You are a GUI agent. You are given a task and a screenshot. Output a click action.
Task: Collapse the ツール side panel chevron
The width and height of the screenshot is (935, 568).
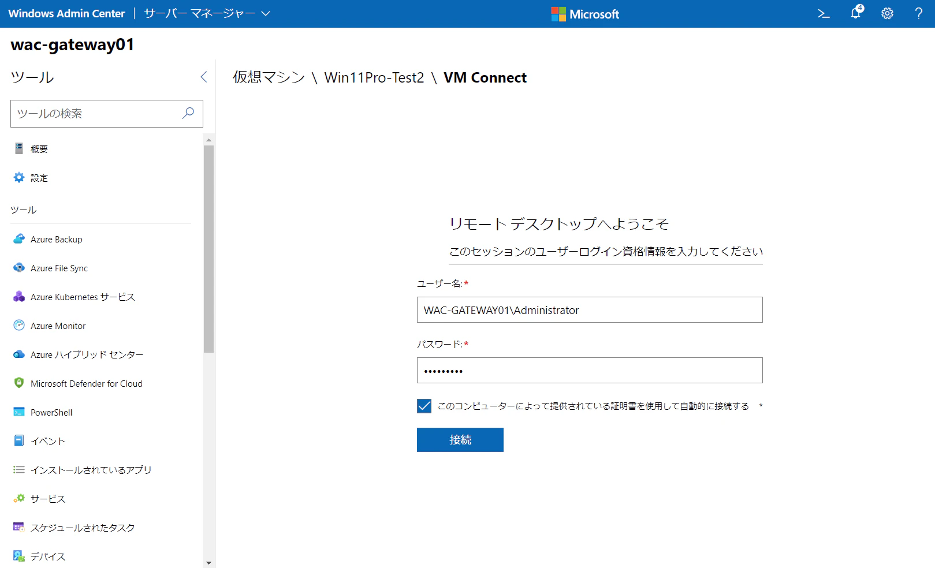pos(203,77)
